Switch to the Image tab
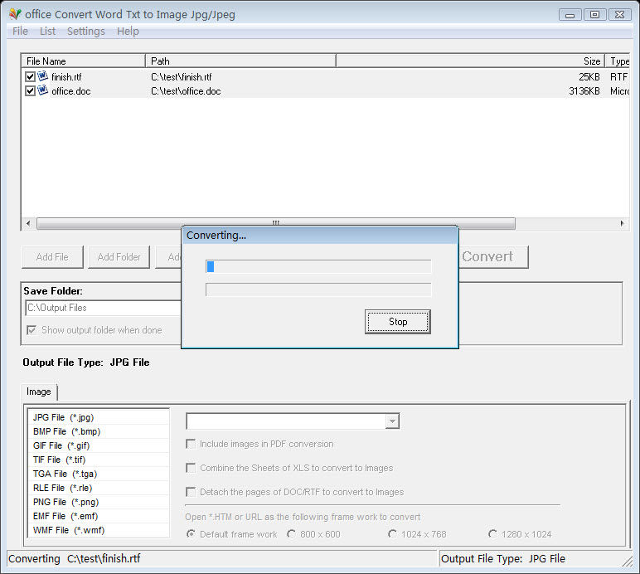The height and width of the screenshot is (574, 640). 39,392
